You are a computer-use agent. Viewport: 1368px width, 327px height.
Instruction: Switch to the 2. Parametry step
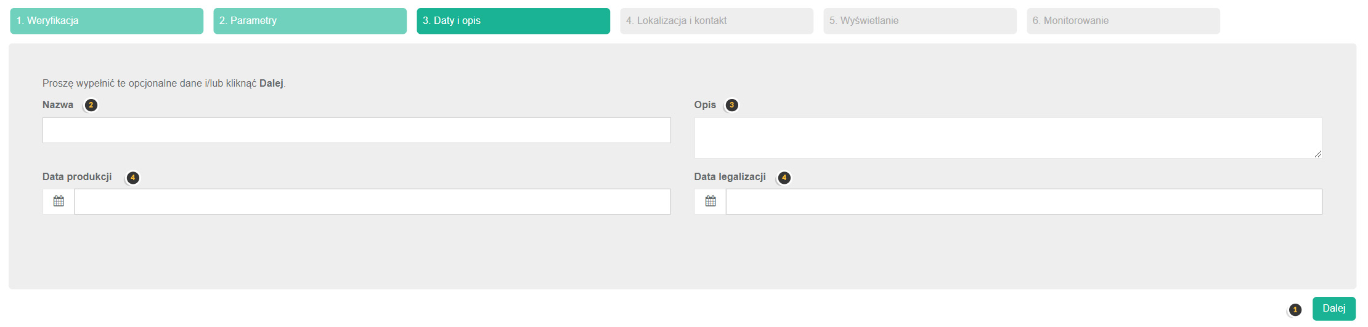click(x=310, y=21)
